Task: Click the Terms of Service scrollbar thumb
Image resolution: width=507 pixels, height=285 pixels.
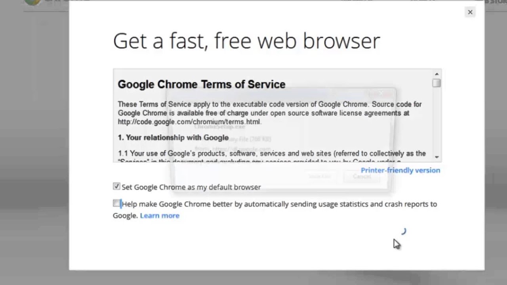Action: [436, 83]
